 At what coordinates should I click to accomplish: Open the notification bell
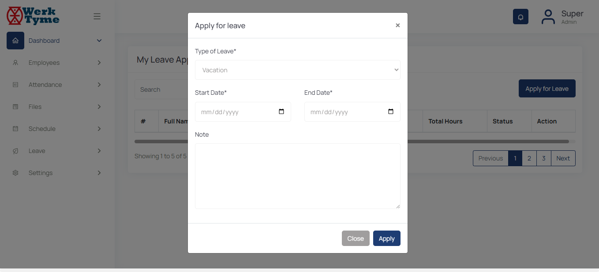520,17
